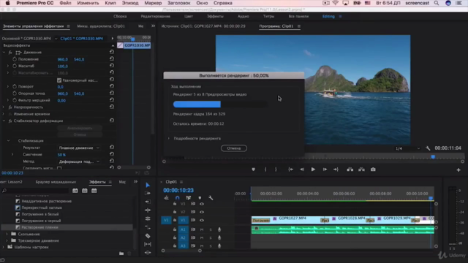Expand Slide transitions folder

pyautogui.click(x=7, y=234)
